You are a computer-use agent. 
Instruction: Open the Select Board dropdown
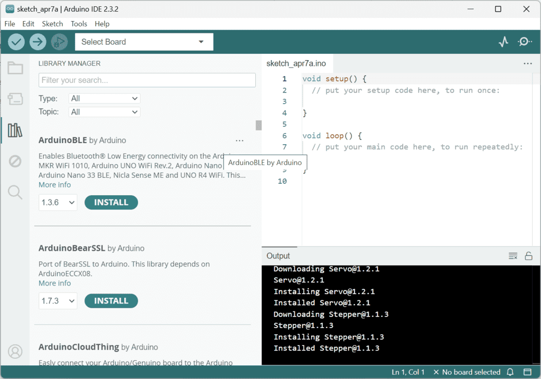(144, 42)
